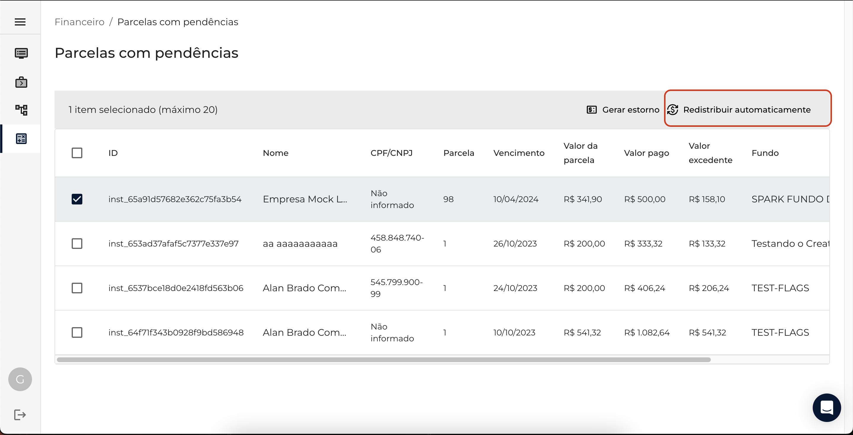Click the Valor excedente column header

point(710,153)
